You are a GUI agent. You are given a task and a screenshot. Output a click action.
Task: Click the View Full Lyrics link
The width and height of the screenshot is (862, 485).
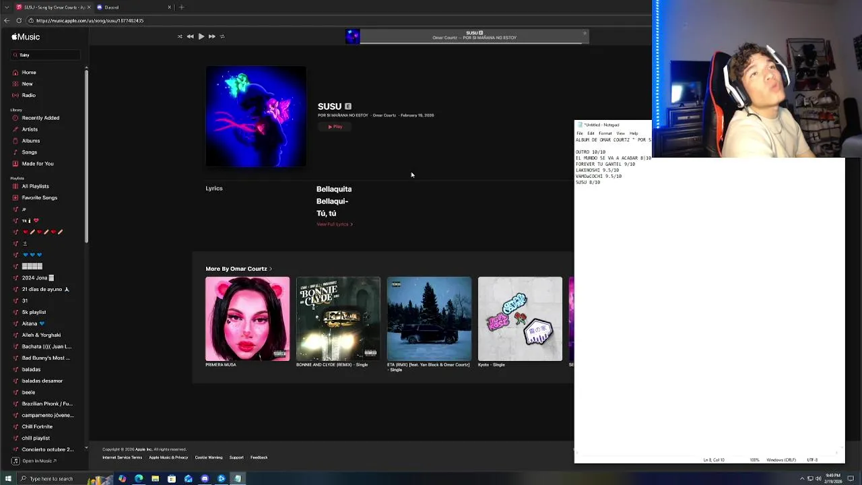[x=335, y=224]
